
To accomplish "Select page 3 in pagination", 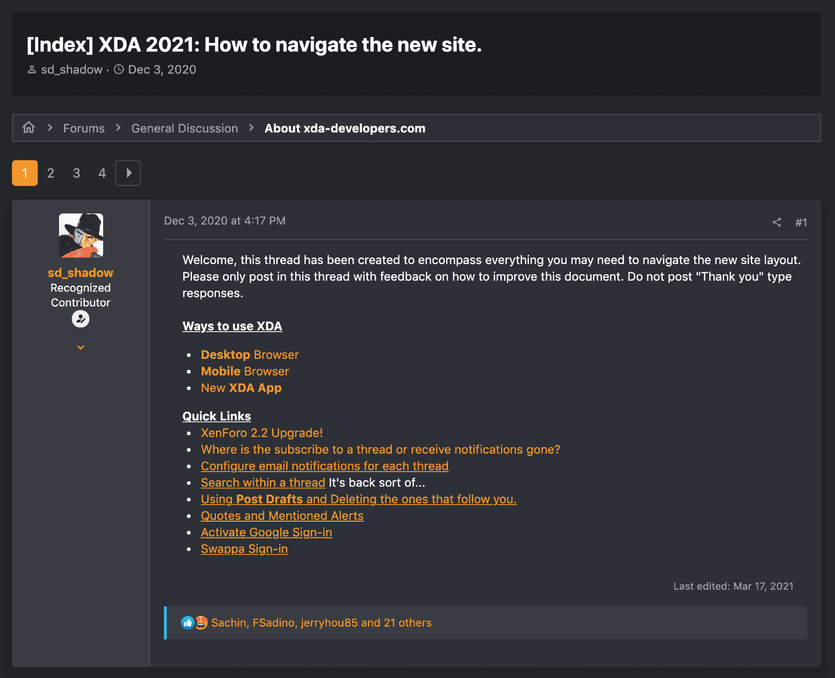I will 76,173.
